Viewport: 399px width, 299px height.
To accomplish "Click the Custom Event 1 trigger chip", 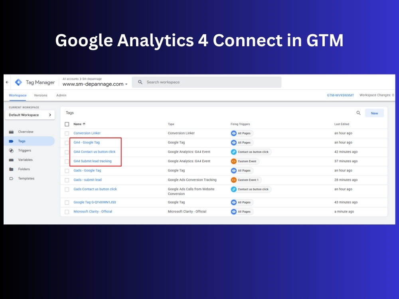I will (246, 180).
